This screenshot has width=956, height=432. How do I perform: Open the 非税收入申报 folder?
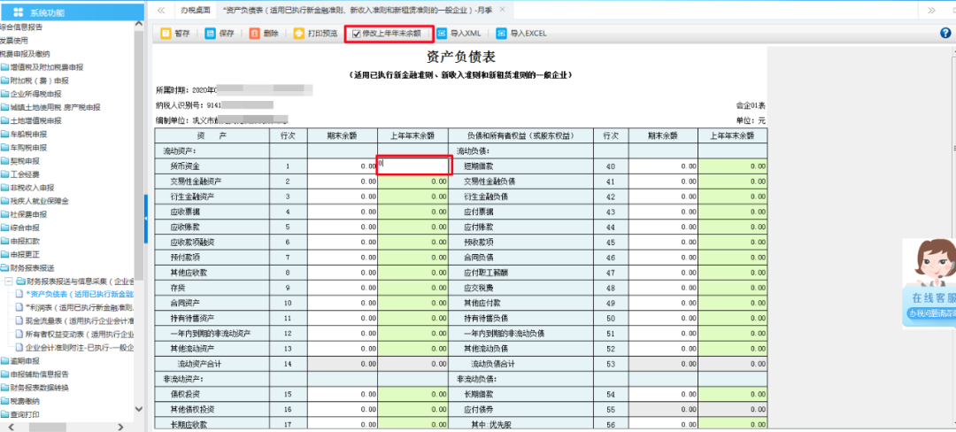coord(27,188)
